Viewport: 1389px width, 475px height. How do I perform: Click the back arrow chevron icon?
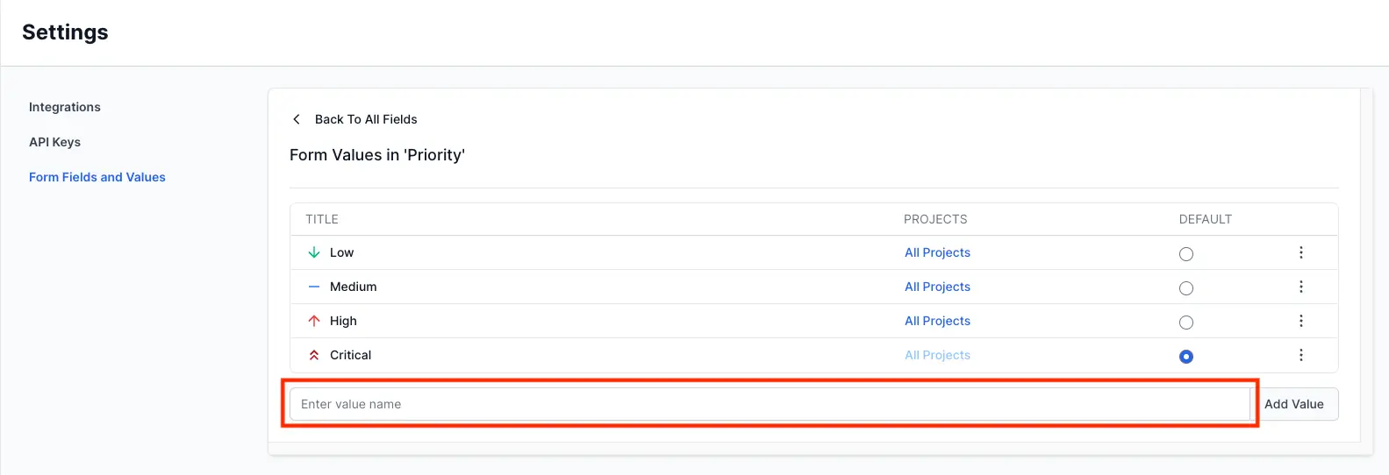tap(297, 119)
